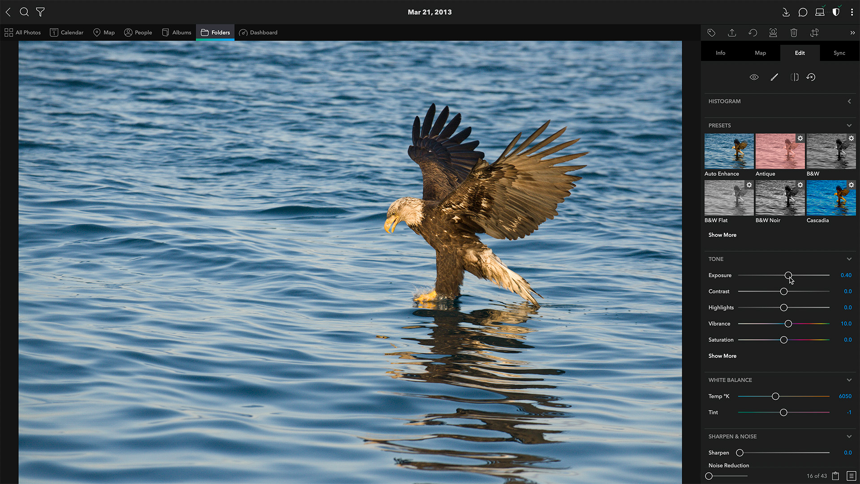
Task: Toggle the eye preview visibility icon
Action: 754,77
